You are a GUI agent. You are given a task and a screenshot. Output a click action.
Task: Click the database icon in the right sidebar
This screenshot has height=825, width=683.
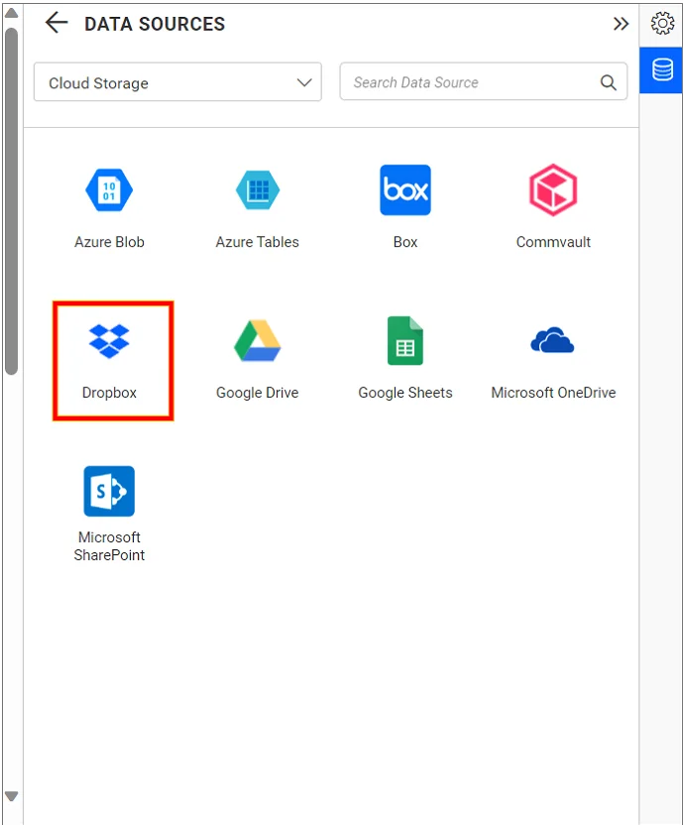[662, 69]
